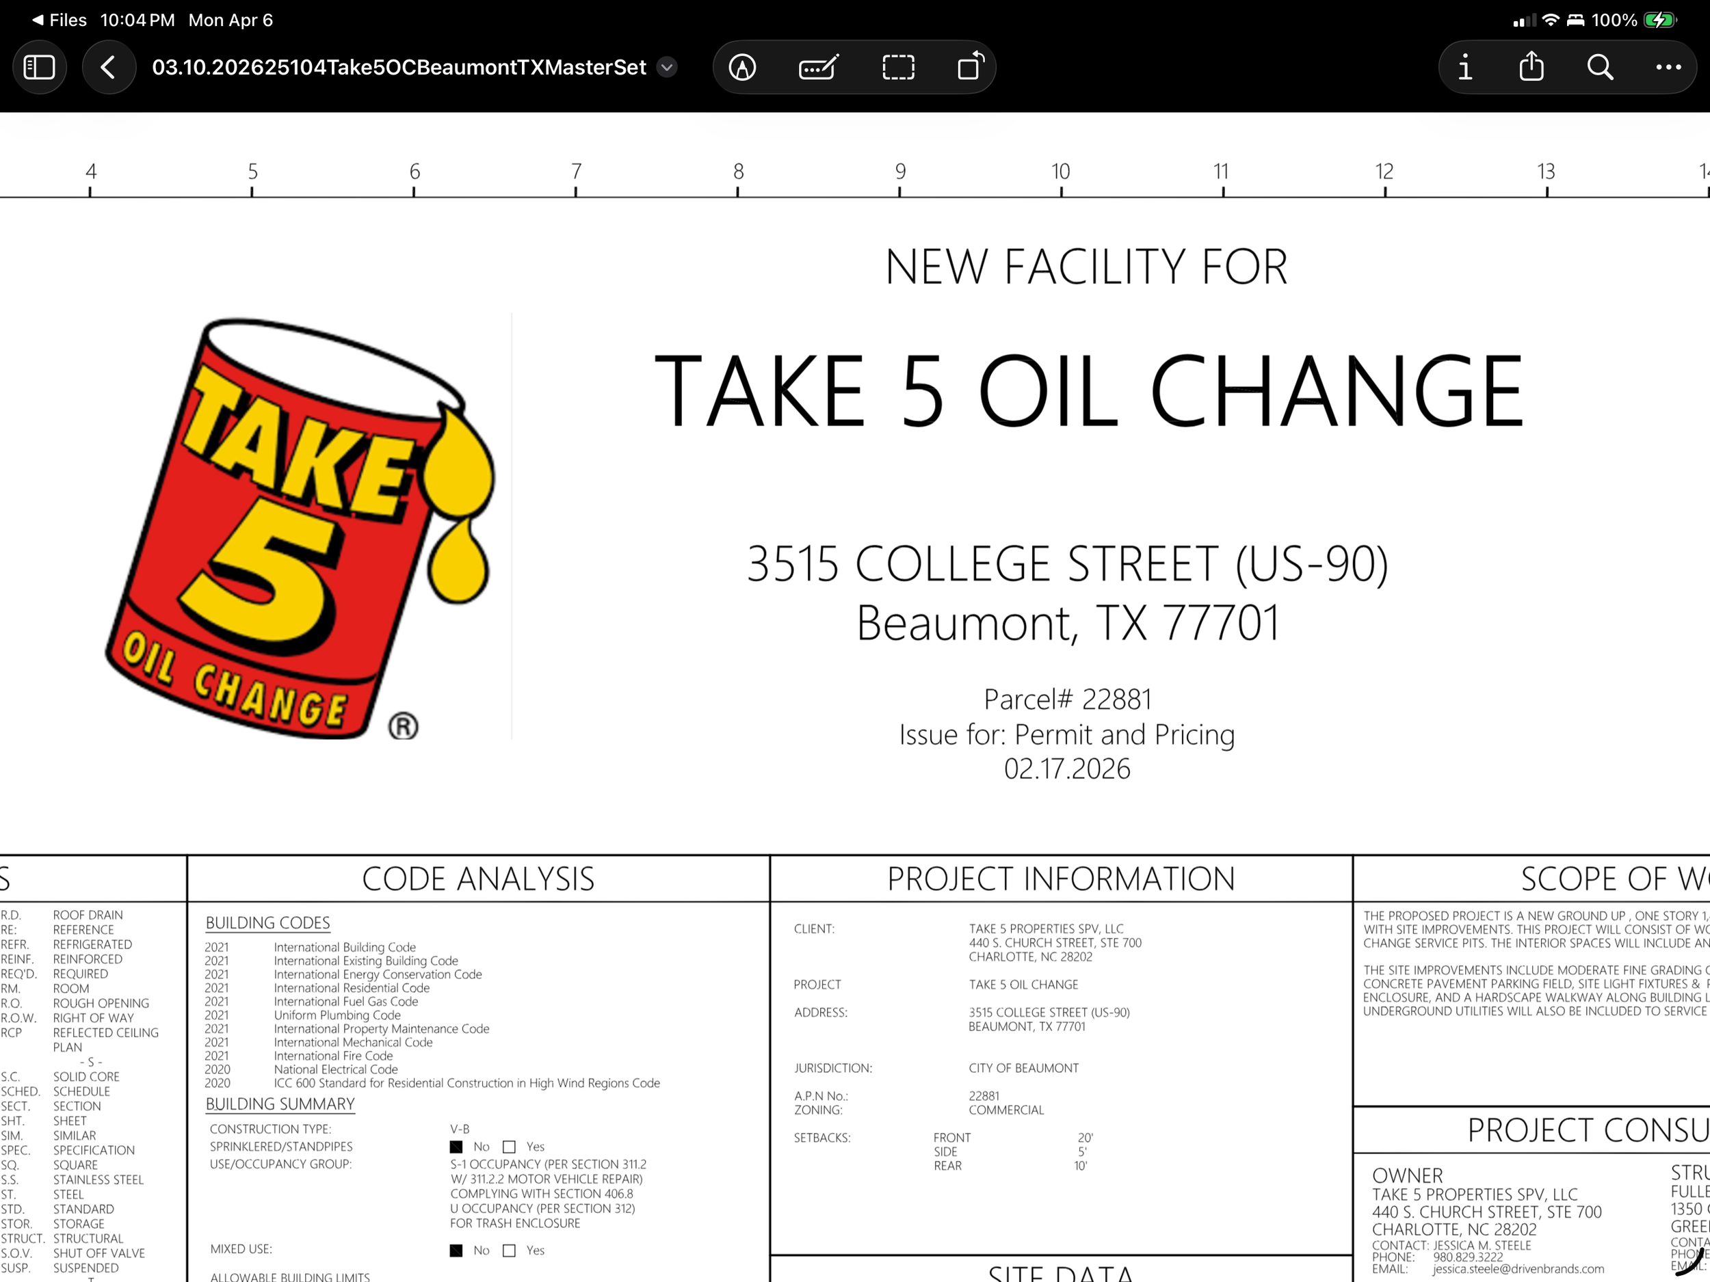The height and width of the screenshot is (1282, 1710).
Task: Rotate the page with the rotate icon
Action: pyautogui.click(x=971, y=66)
